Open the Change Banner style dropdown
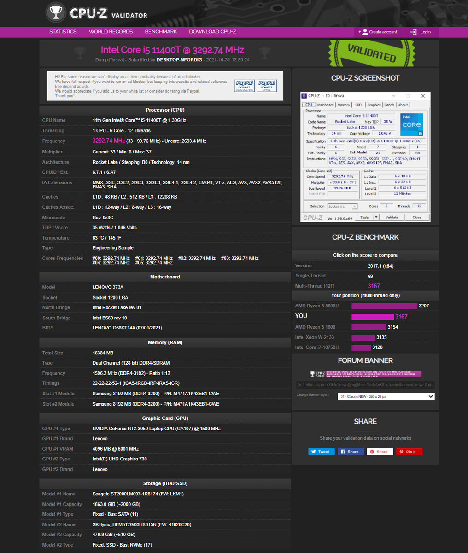This screenshot has width=468, height=553. (x=386, y=396)
